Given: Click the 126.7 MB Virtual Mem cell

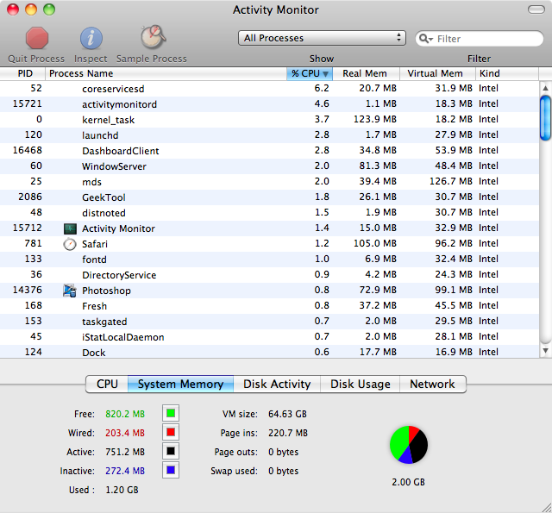Looking at the screenshot, I should 450,181.
